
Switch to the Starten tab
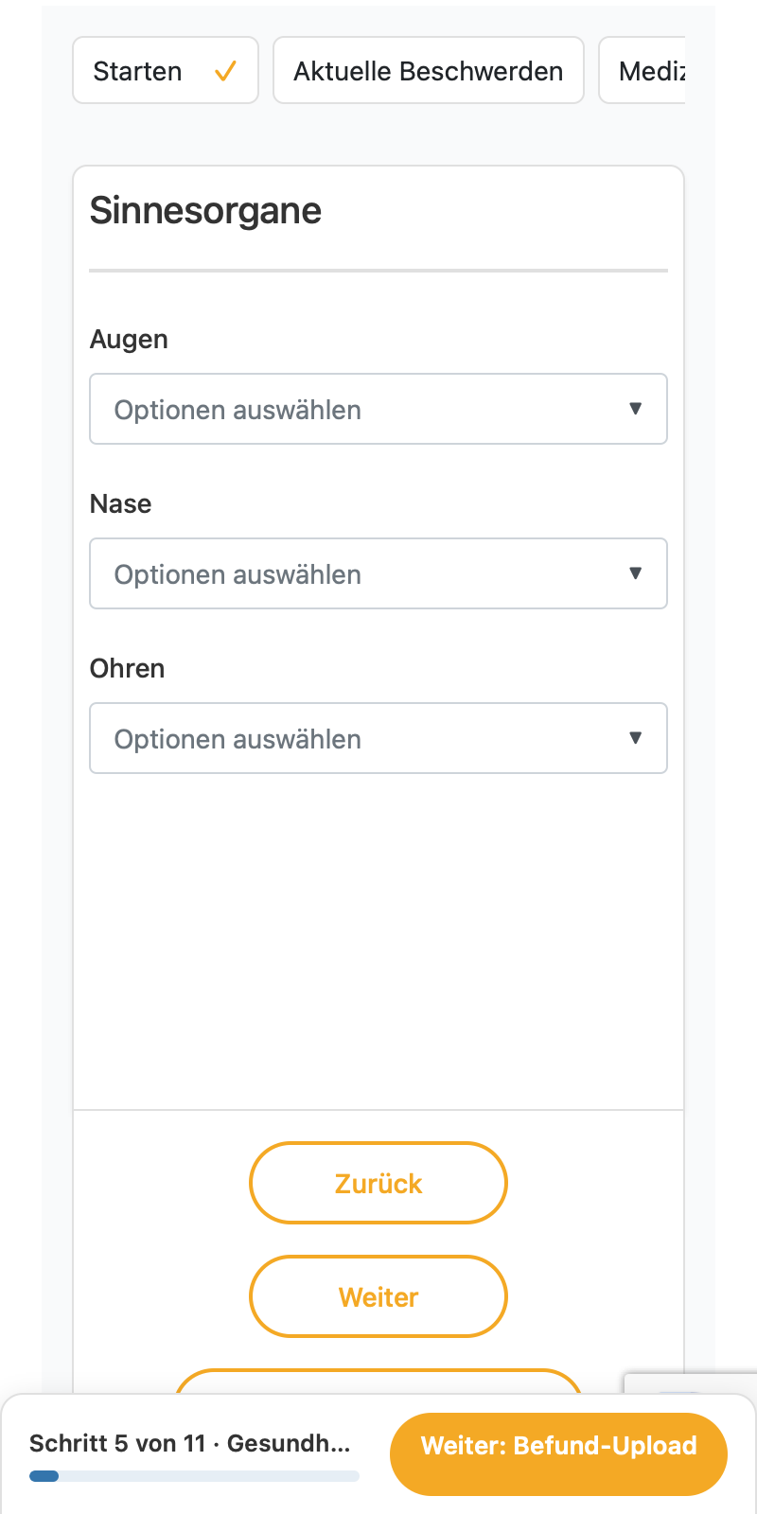tap(166, 70)
